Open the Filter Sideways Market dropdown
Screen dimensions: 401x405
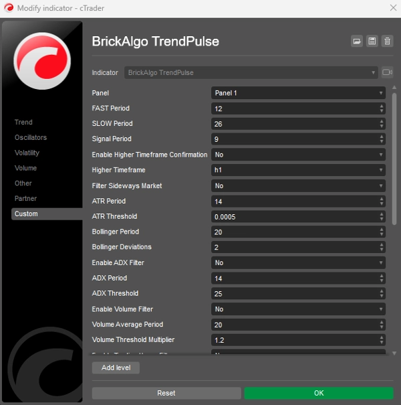click(298, 185)
